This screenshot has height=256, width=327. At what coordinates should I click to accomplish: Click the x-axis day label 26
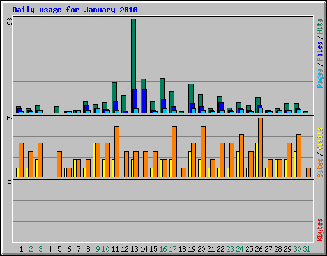click(x=259, y=249)
